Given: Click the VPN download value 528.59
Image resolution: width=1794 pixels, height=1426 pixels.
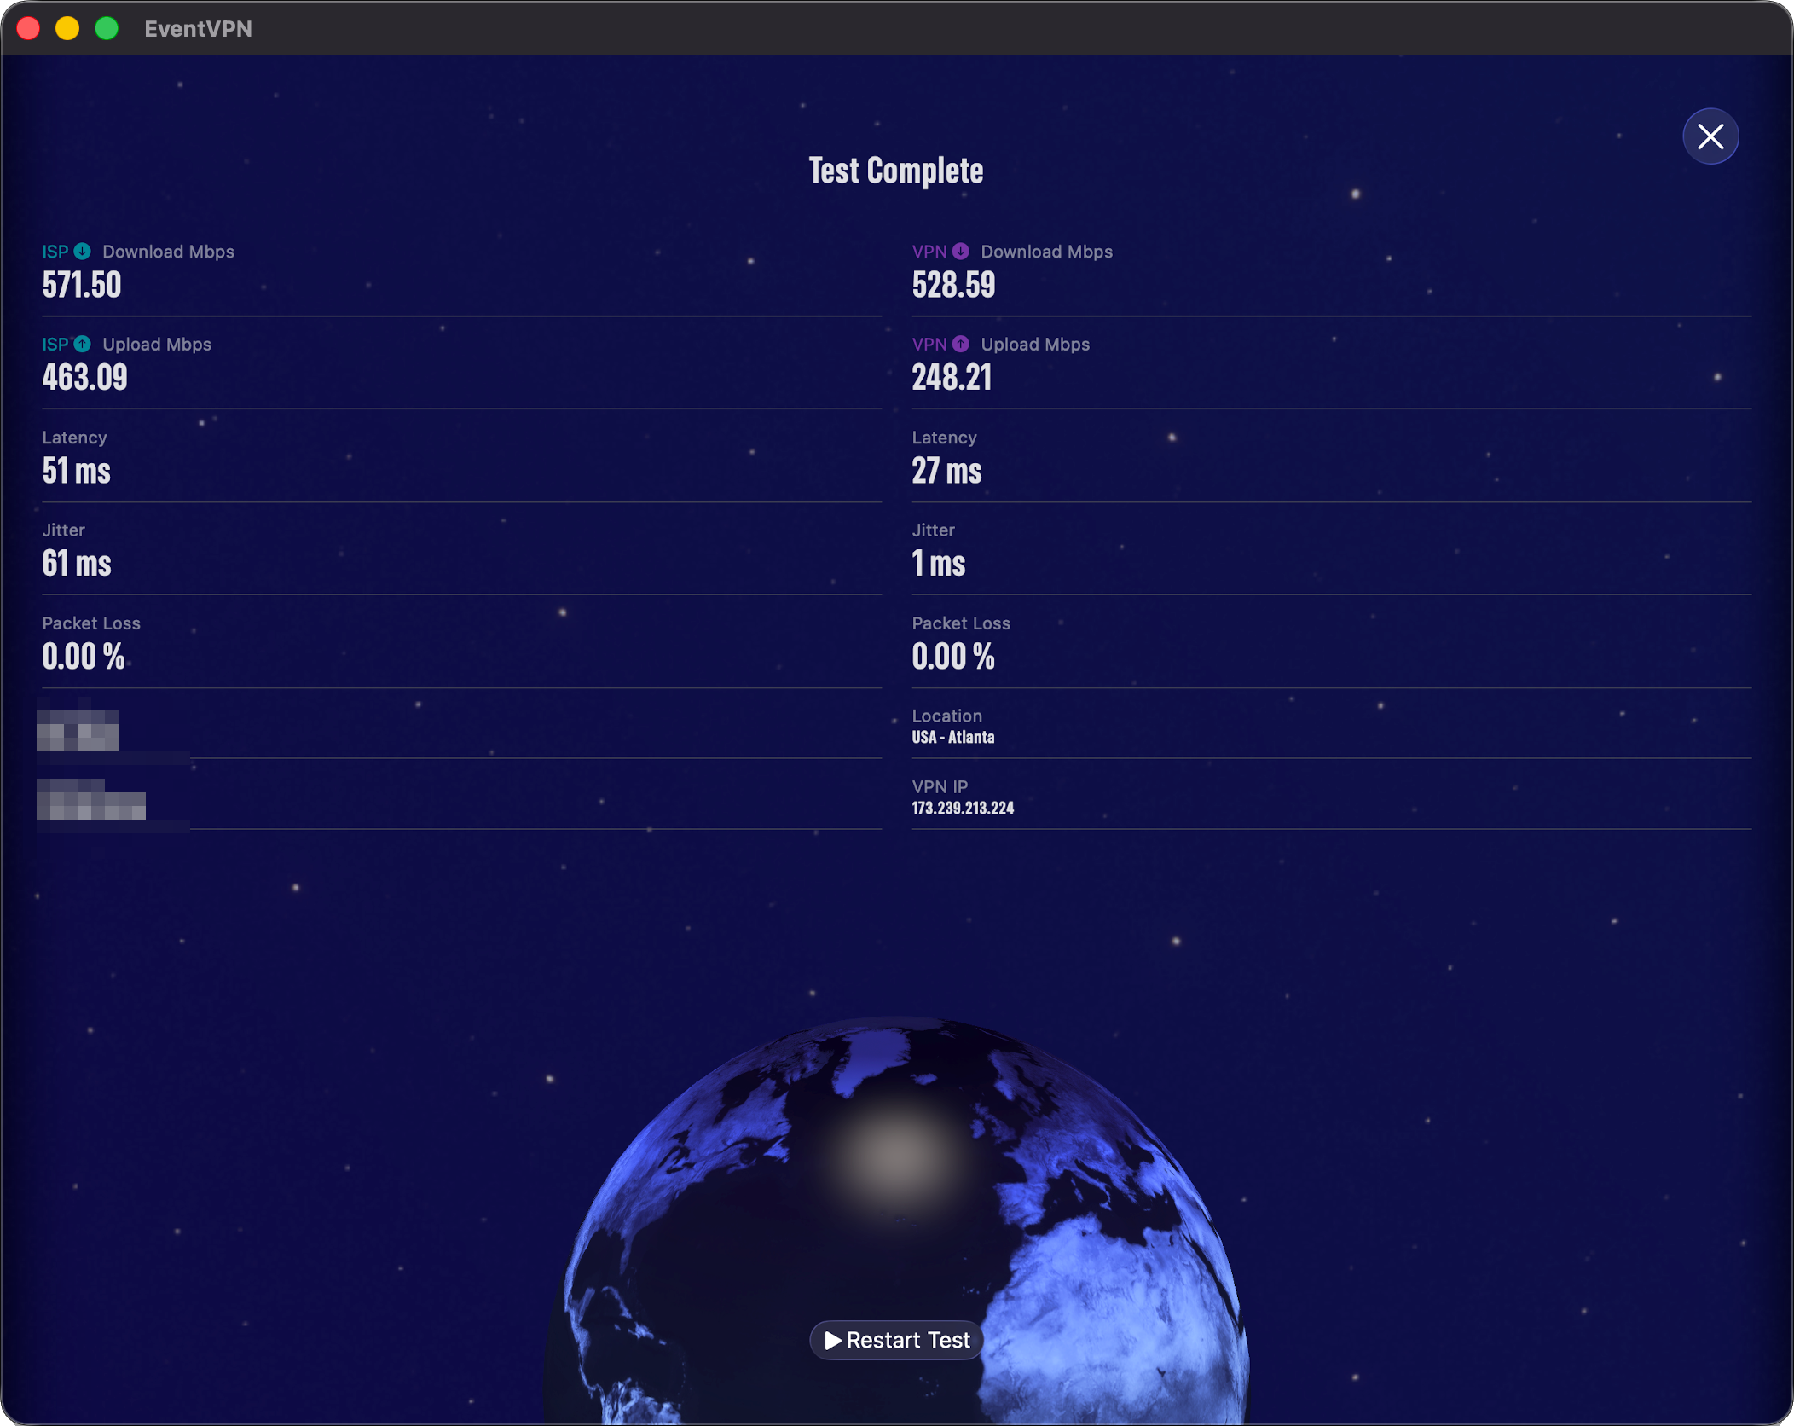Looking at the screenshot, I should tap(953, 285).
